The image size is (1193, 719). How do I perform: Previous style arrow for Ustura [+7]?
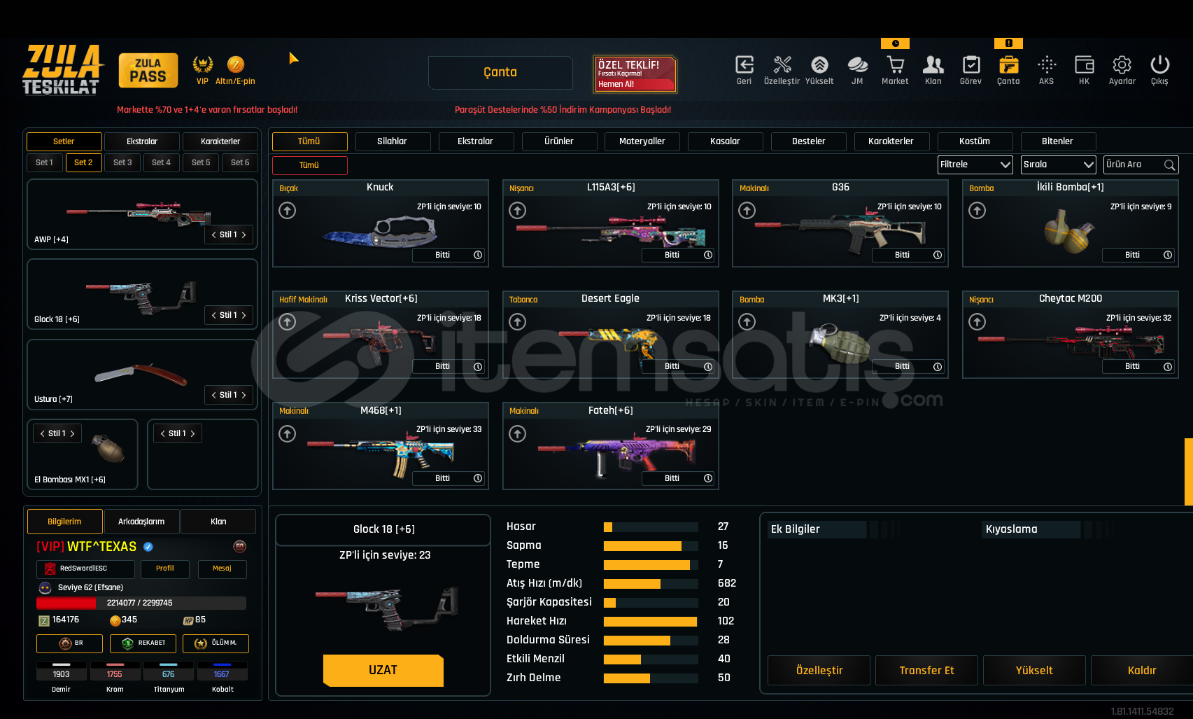pyautogui.click(x=213, y=396)
